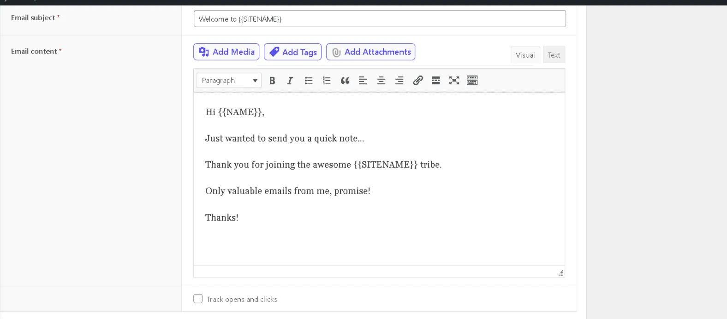Align text left
This screenshot has height=319, width=727.
pyautogui.click(x=363, y=81)
